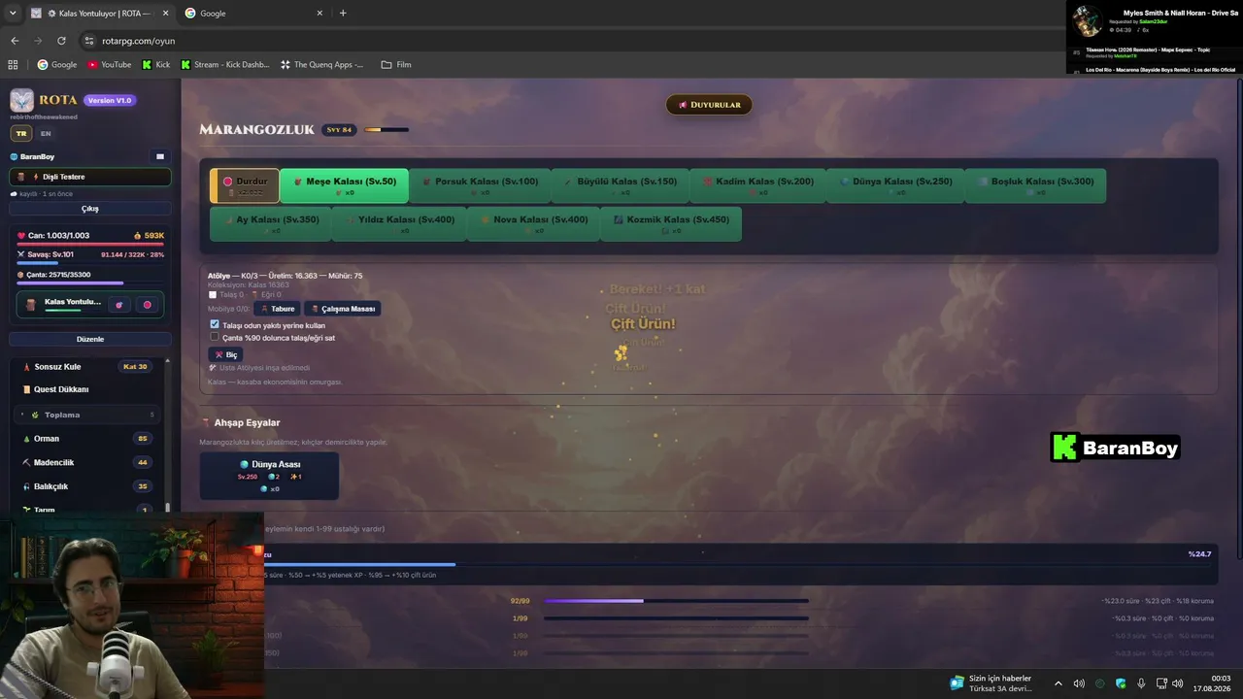Enable Çanta %90 dolunca talaş/eğri sat

[215, 337]
